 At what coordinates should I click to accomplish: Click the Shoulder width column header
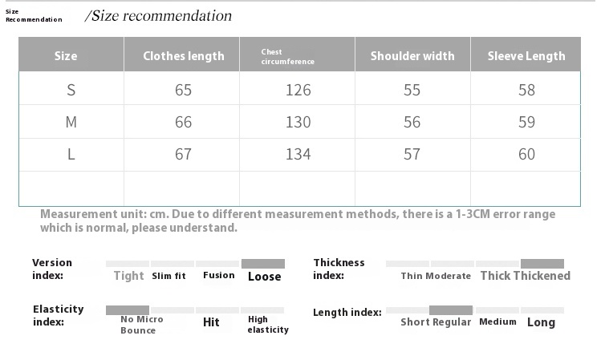[x=413, y=55]
